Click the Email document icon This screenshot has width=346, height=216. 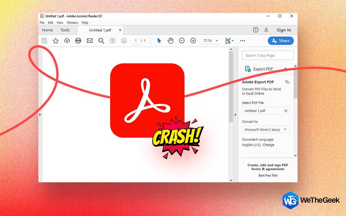click(90, 41)
